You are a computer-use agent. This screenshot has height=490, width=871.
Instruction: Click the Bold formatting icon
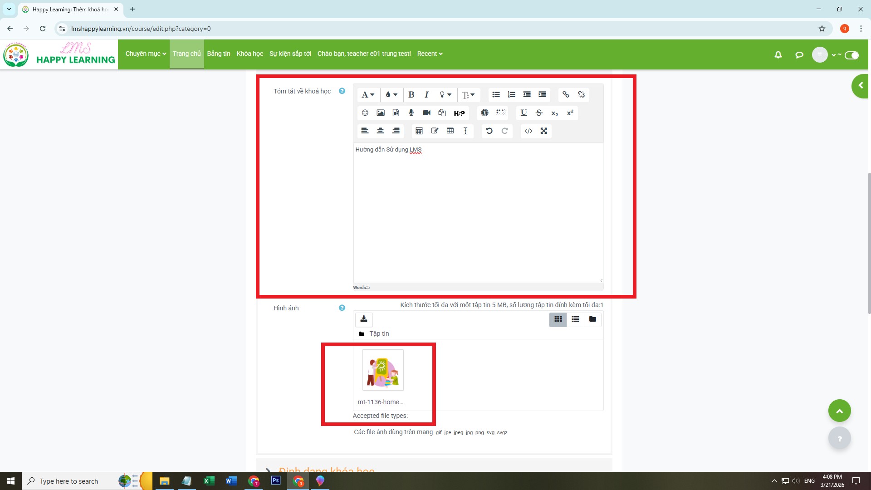tap(411, 94)
